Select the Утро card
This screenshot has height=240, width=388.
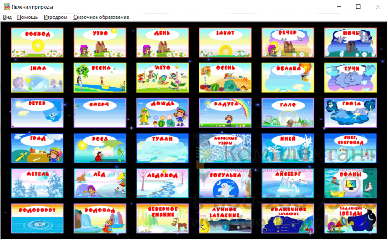tap(100, 43)
